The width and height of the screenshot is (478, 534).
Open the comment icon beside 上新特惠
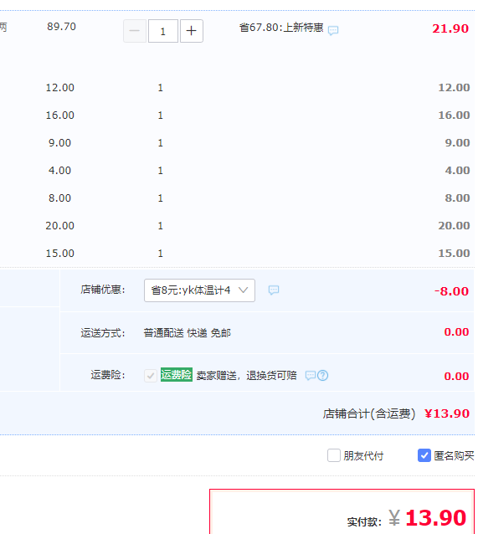[x=333, y=31]
